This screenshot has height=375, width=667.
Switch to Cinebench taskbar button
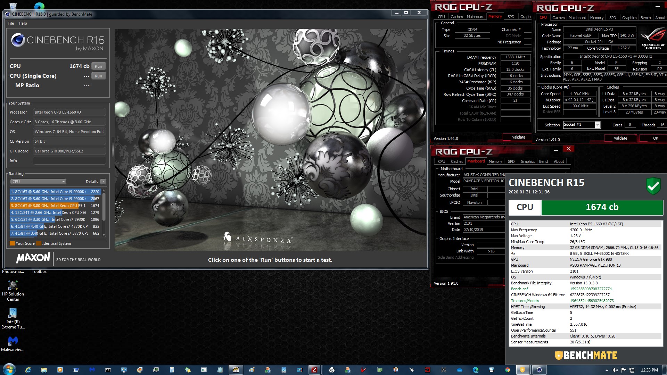(x=539, y=370)
